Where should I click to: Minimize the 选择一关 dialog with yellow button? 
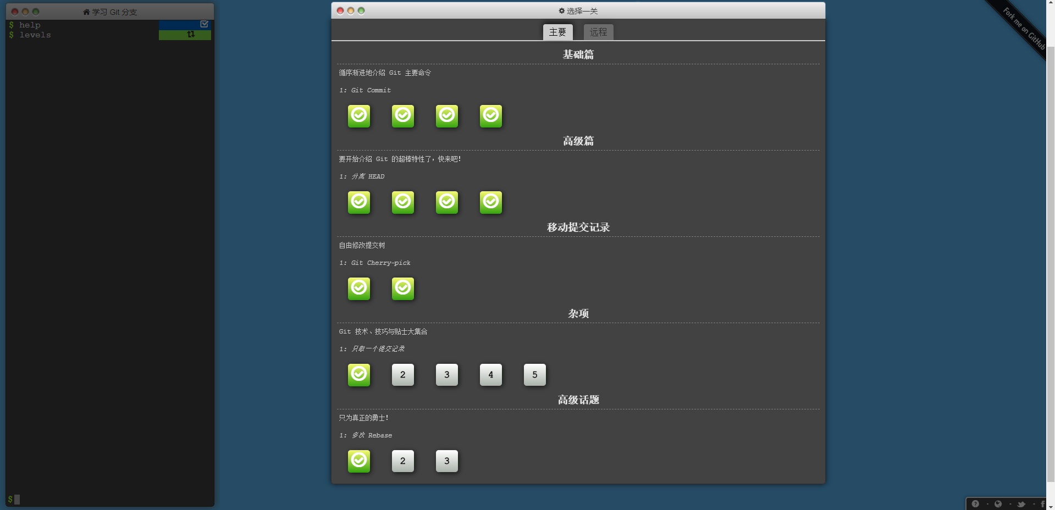[351, 10]
